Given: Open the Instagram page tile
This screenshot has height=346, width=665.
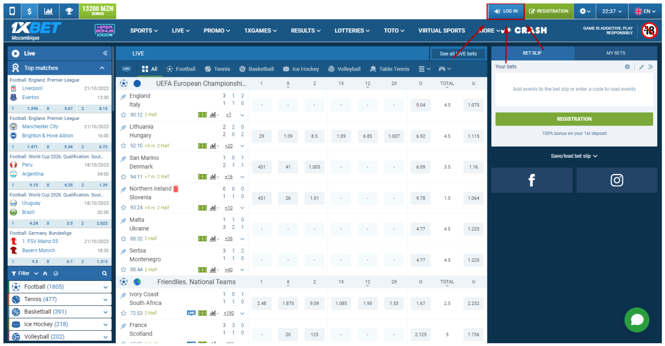Looking at the screenshot, I should (617, 180).
